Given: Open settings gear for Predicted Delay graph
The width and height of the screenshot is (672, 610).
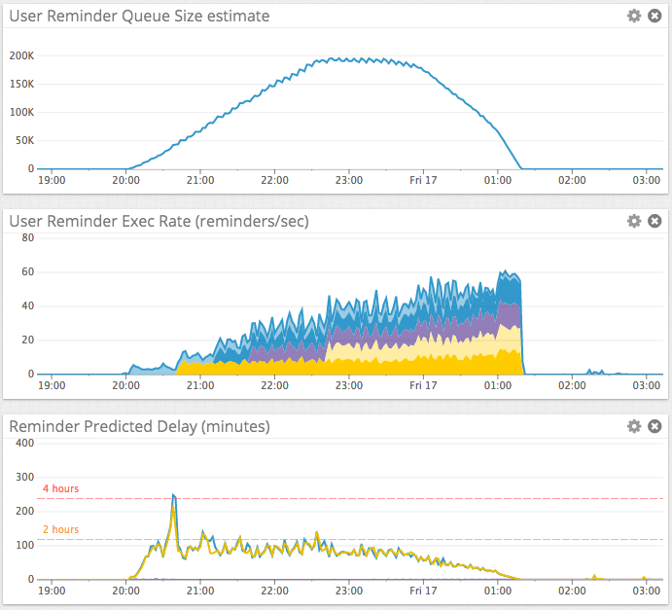Looking at the screenshot, I should pos(634,426).
